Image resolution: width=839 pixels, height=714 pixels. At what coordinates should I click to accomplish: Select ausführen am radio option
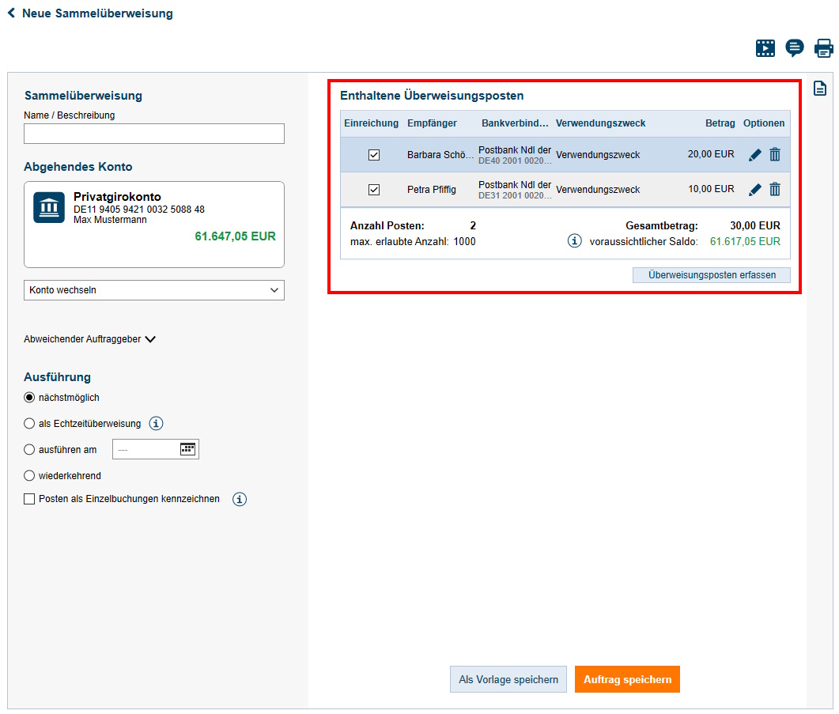coord(29,450)
